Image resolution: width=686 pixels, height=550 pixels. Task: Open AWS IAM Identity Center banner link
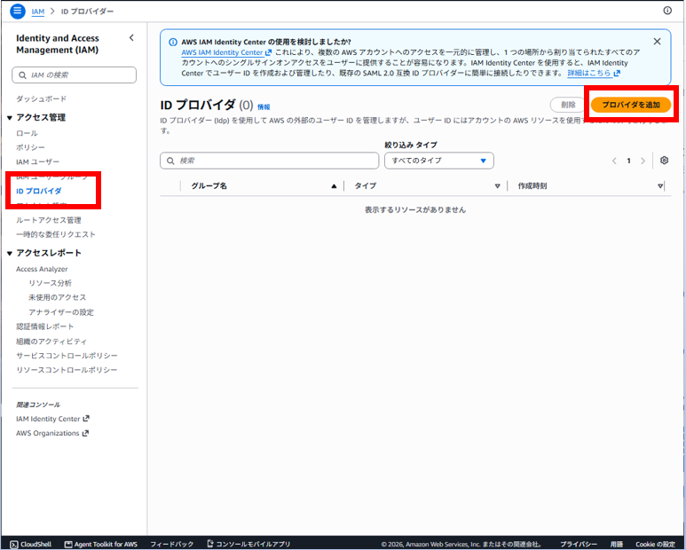(x=226, y=52)
